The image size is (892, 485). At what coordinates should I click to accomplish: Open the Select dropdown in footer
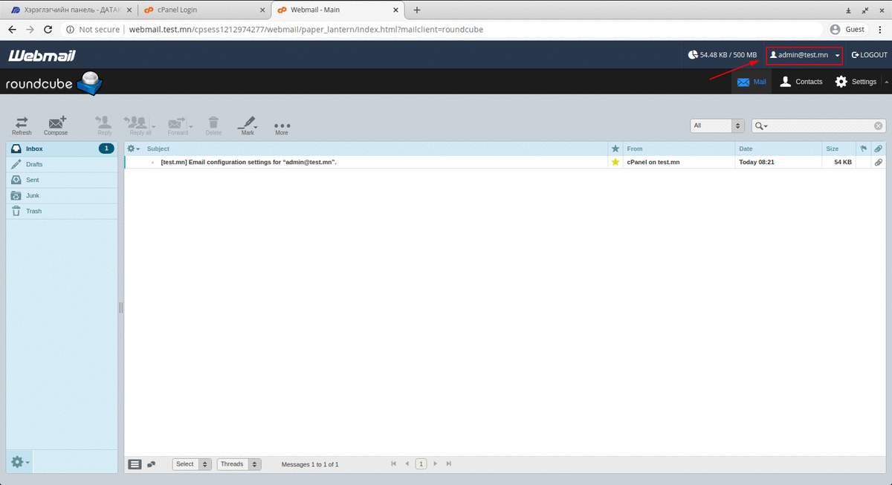pos(192,464)
